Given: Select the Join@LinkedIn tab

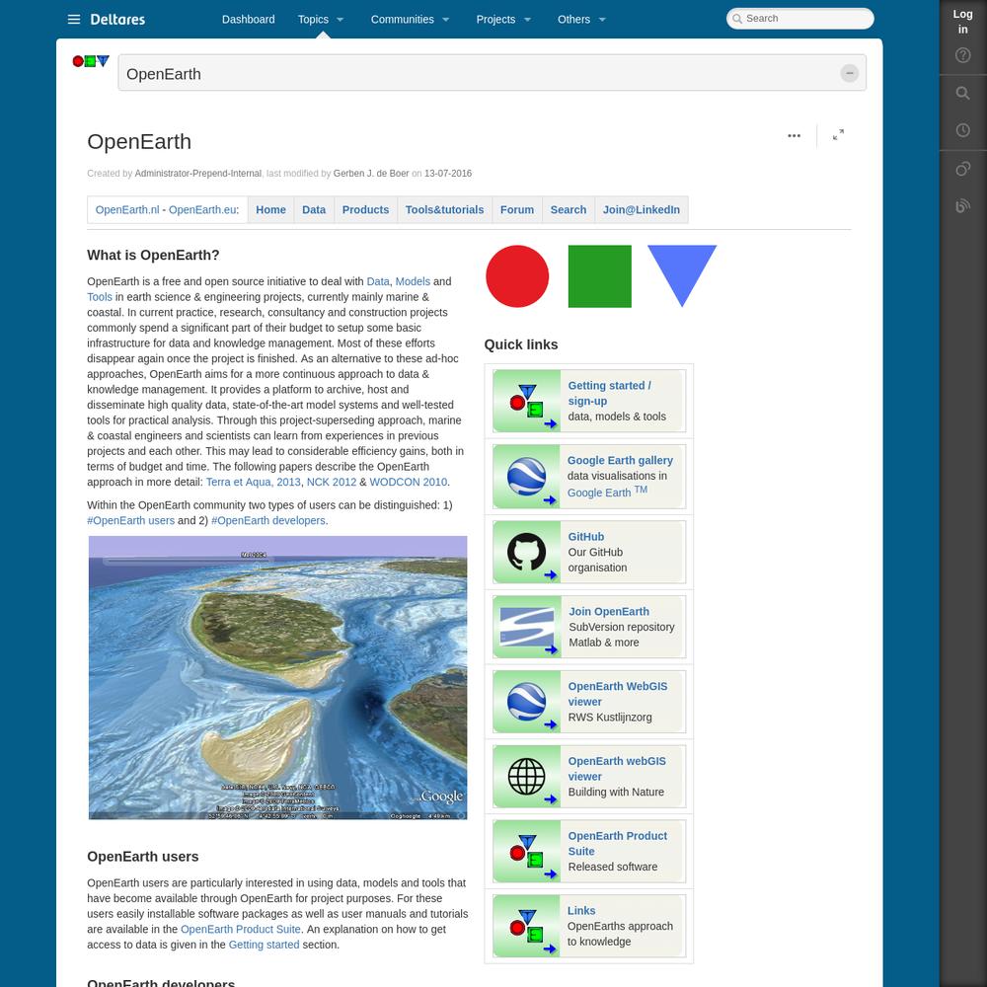Looking at the screenshot, I should click(x=641, y=209).
